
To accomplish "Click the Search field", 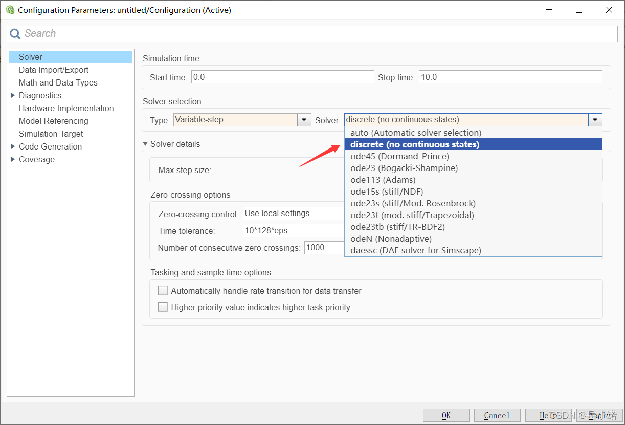I will pos(312,34).
